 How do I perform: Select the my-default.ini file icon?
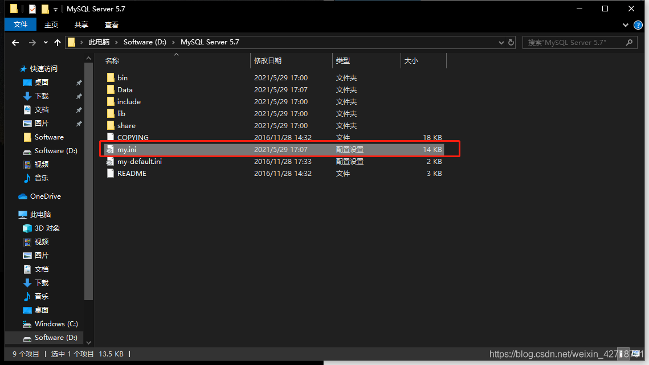pos(110,161)
